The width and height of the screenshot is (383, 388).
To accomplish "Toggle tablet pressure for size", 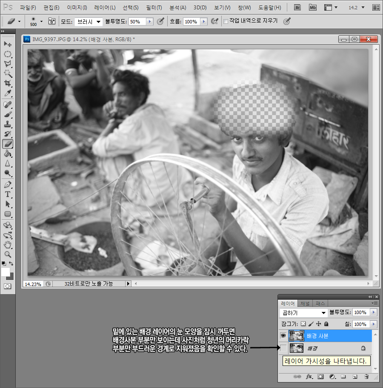I will 287,21.
